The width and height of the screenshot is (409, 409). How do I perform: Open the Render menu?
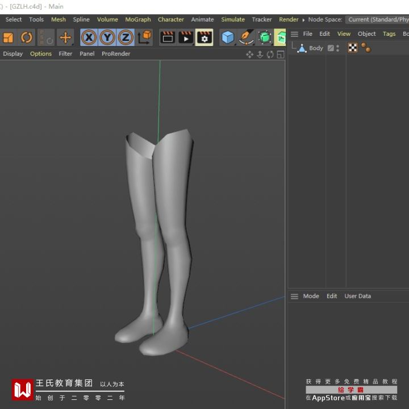(x=289, y=19)
